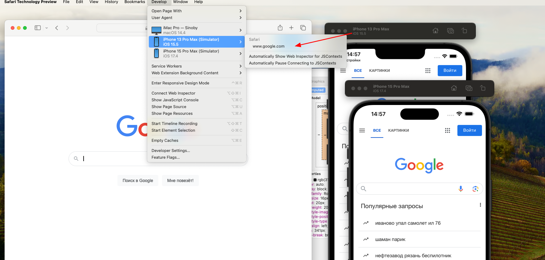The height and width of the screenshot is (260, 545).
Task: Choose Enter Responsive Design Mode
Action: click(197, 83)
